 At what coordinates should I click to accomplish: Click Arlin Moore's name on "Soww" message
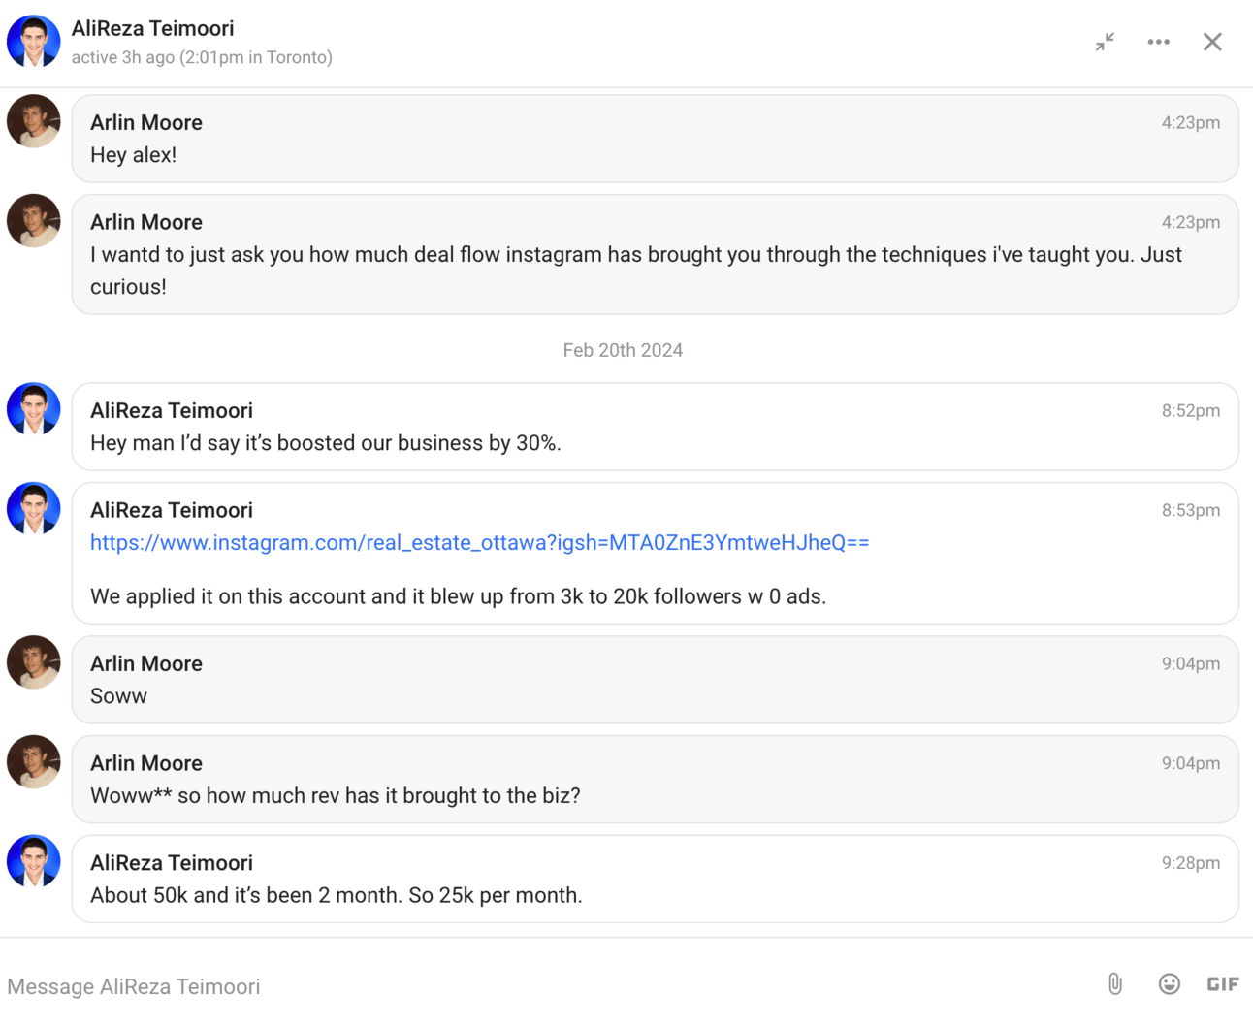point(146,664)
